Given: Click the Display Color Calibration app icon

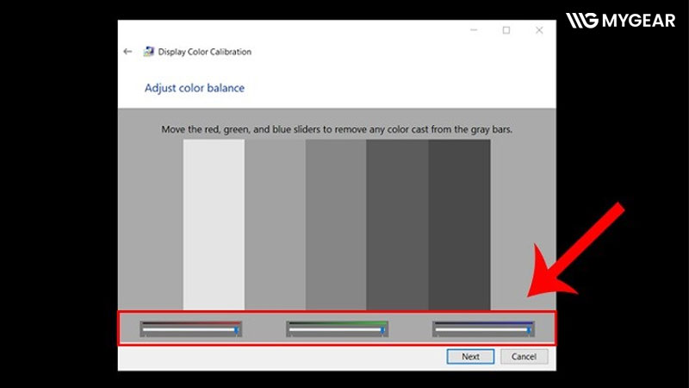Looking at the screenshot, I should tap(149, 52).
